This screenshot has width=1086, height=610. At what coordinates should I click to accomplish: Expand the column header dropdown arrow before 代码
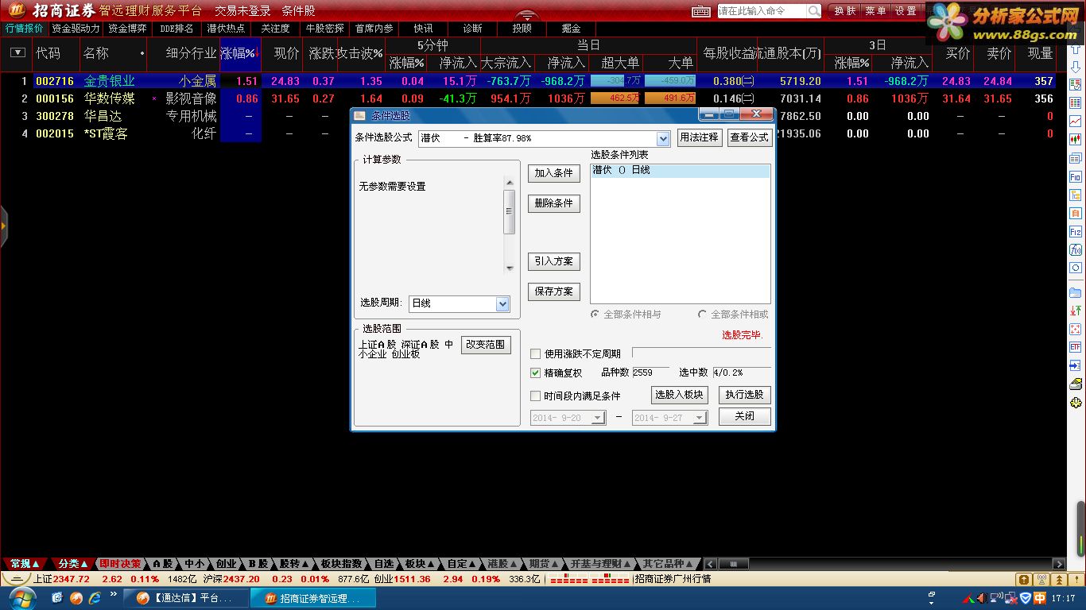[x=17, y=53]
